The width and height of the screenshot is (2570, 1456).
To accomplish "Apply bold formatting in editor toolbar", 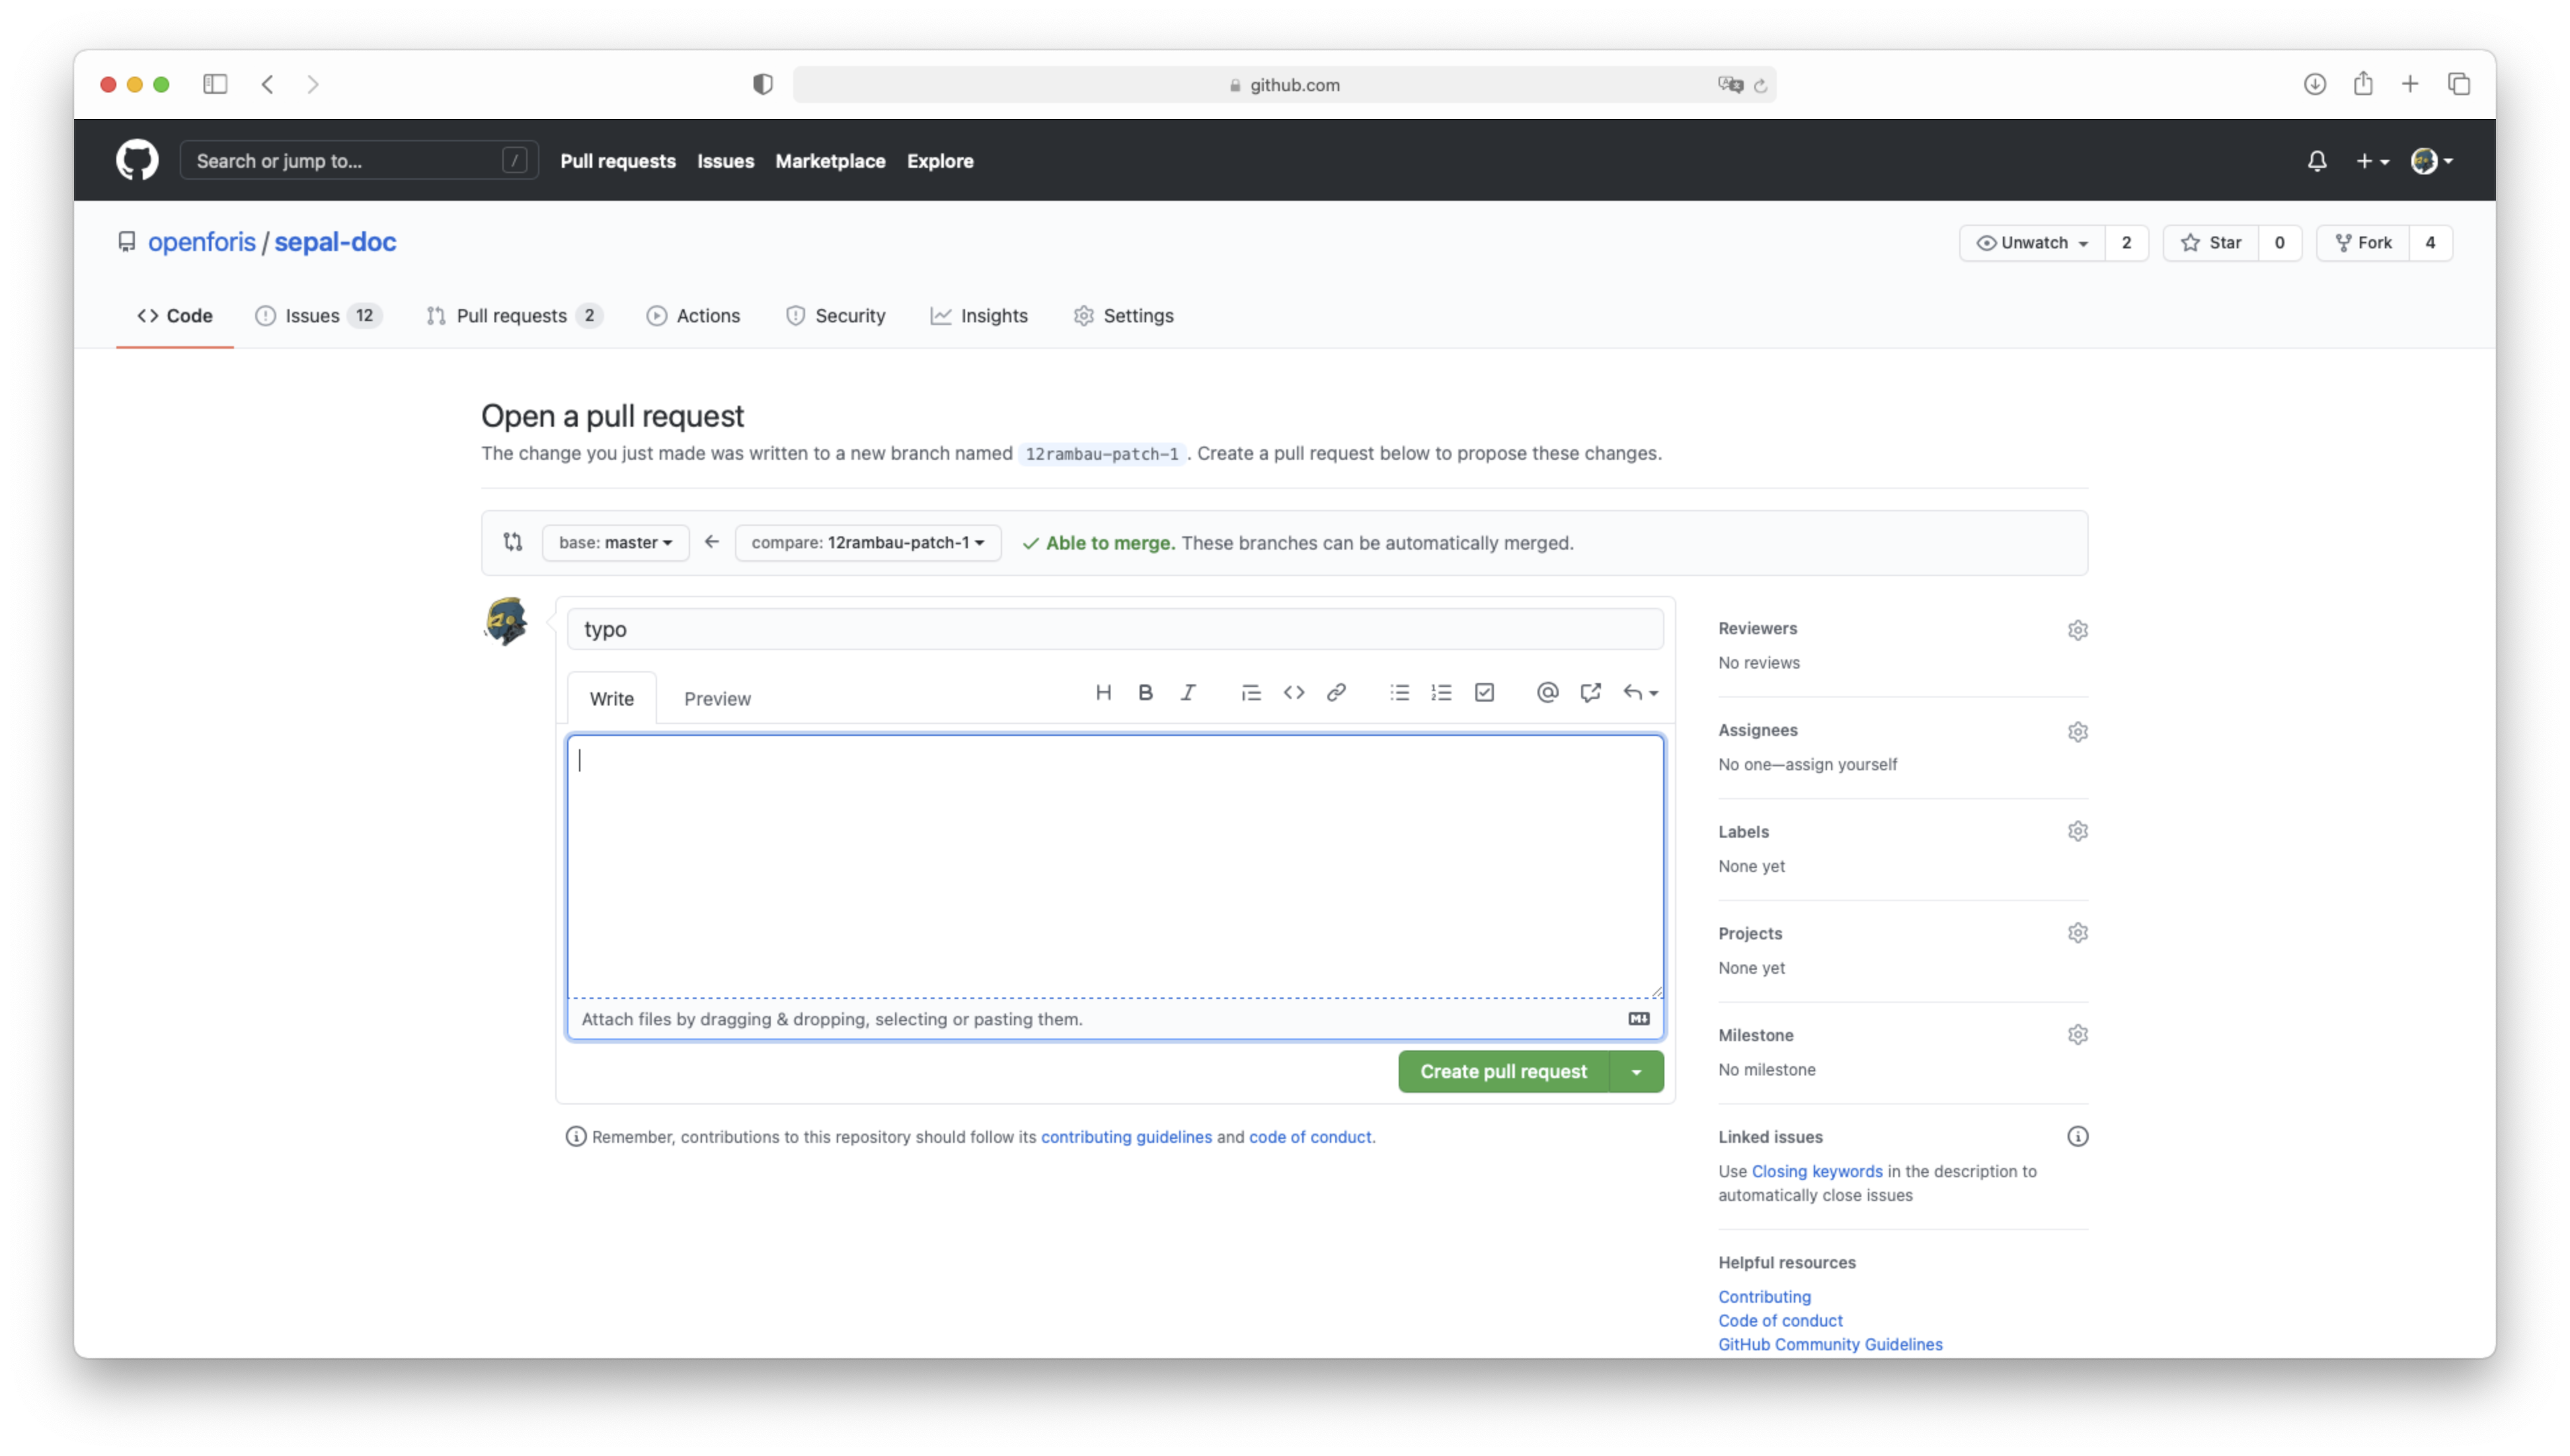I will click(x=1146, y=692).
